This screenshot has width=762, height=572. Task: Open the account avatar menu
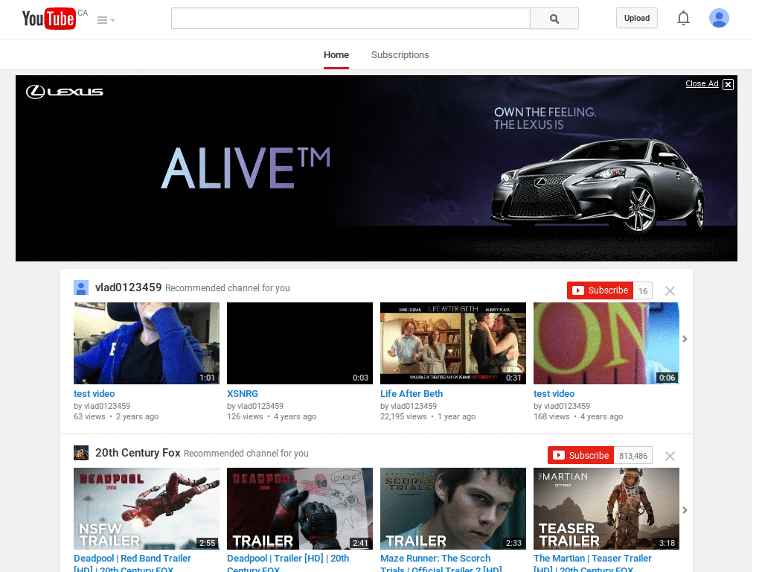pos(719,19)
